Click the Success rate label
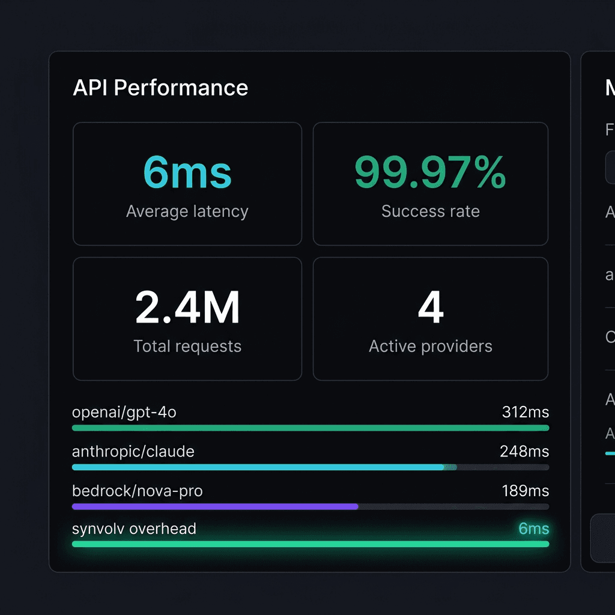Image resolution: width=615 pixels, height=615 pixels. [x=431, y=211]
